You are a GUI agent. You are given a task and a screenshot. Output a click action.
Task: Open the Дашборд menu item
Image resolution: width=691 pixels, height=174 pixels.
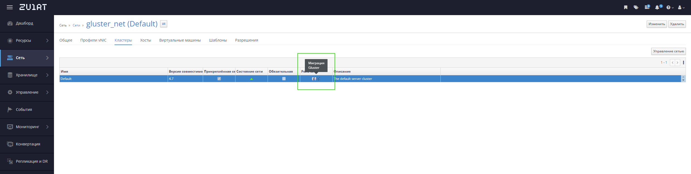[x=27, y=23]
